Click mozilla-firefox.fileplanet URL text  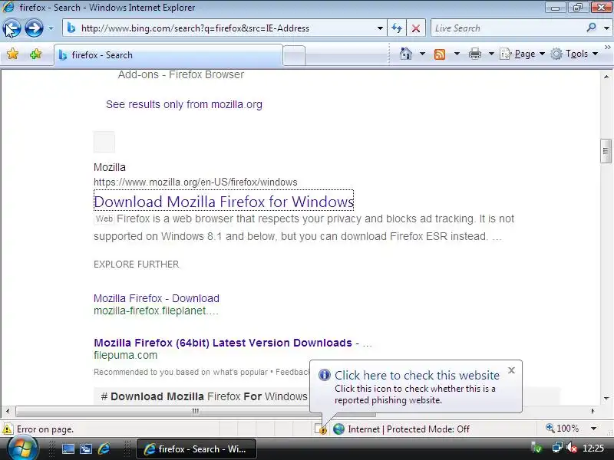pos(156,311)
